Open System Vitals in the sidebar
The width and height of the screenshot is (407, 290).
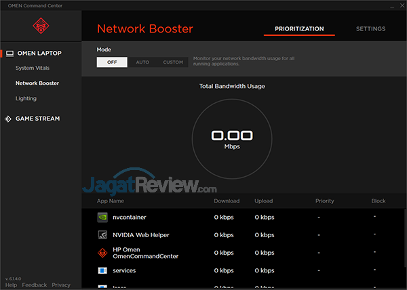coord(33,68)
